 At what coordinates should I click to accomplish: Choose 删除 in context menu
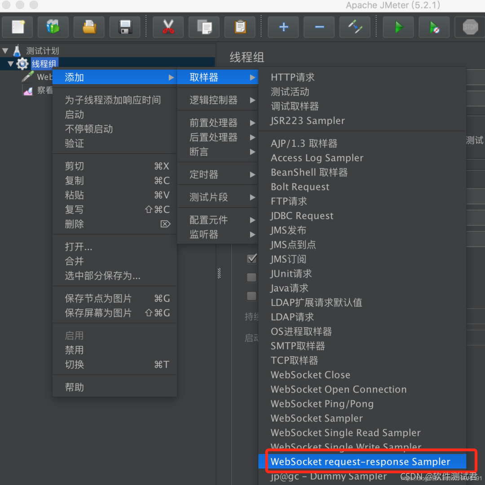(115, 224)
